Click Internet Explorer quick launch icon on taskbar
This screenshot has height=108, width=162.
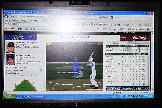20,97
